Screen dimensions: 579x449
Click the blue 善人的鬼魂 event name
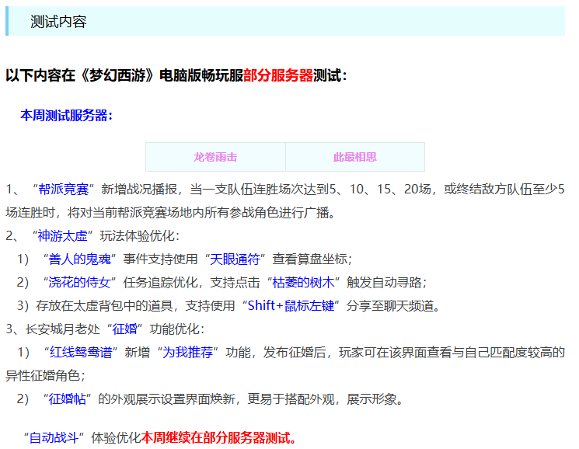point(76,259)
